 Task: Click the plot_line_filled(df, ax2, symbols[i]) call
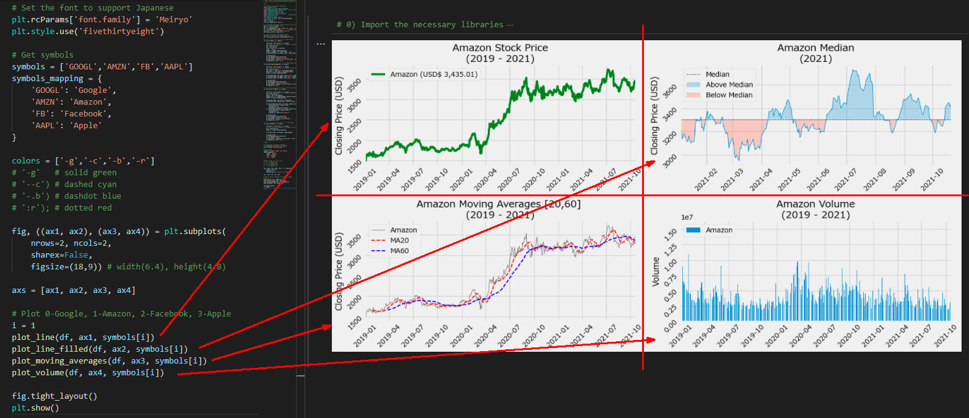click(99, 349)
